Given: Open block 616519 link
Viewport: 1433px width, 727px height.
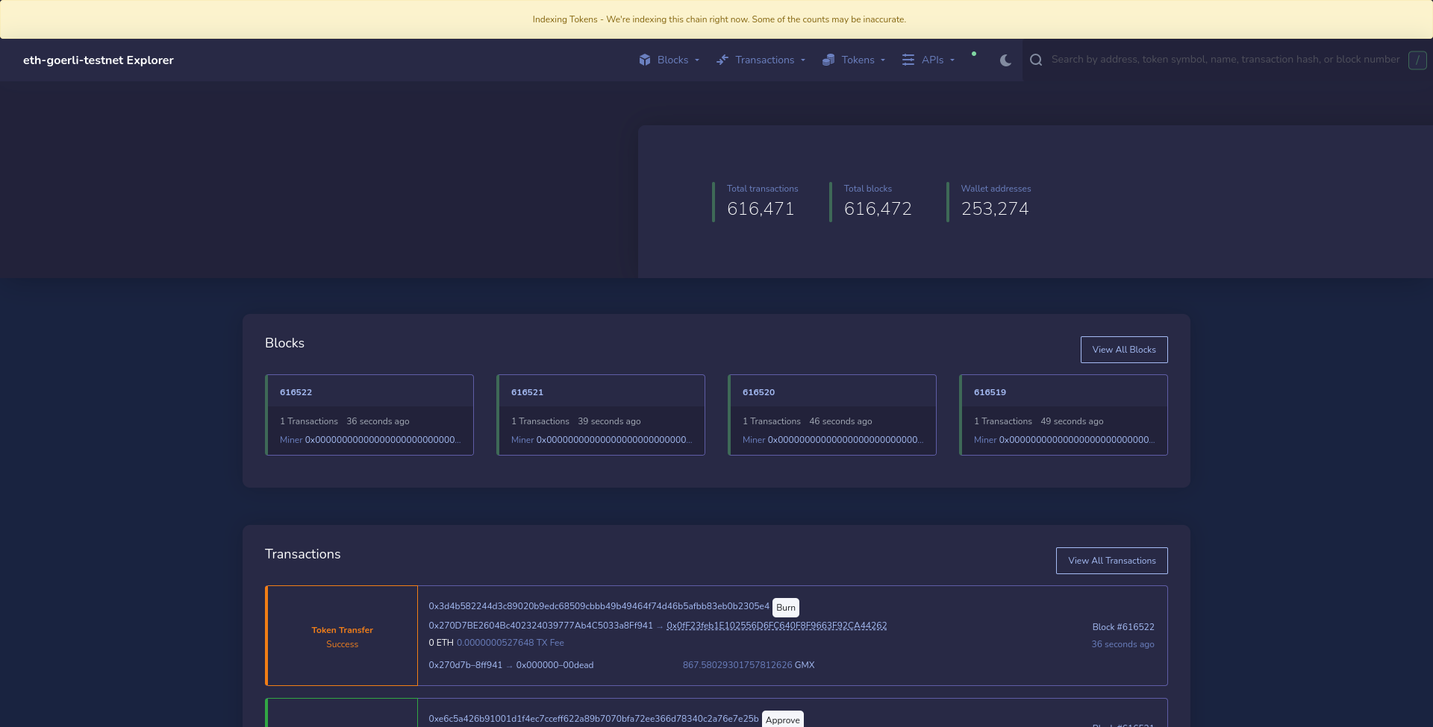Looking at the screenshot, I should point(990,392).
